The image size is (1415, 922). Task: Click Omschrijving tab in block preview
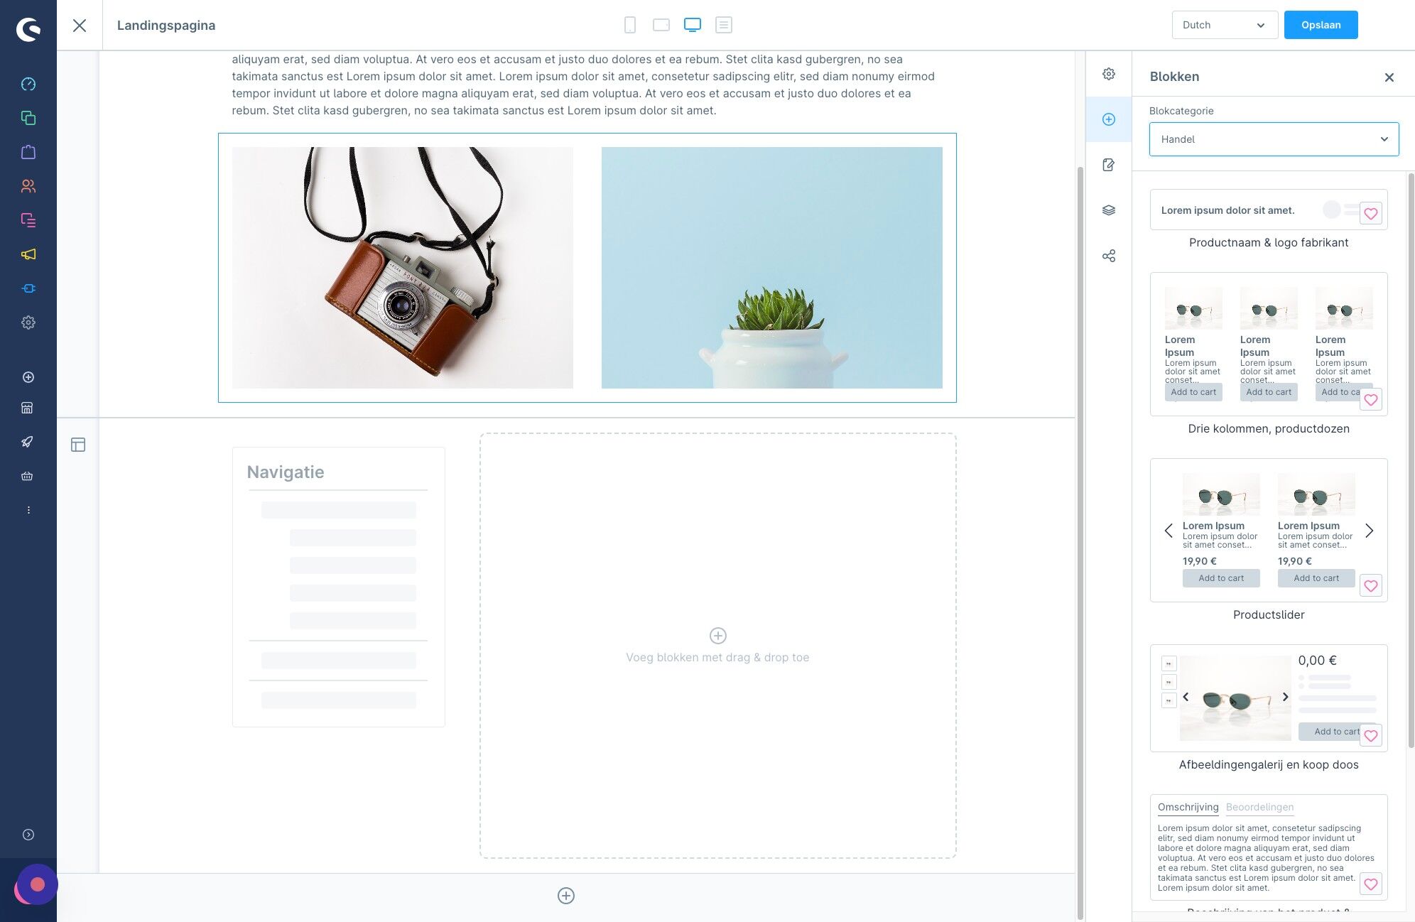pos(1188,807)
